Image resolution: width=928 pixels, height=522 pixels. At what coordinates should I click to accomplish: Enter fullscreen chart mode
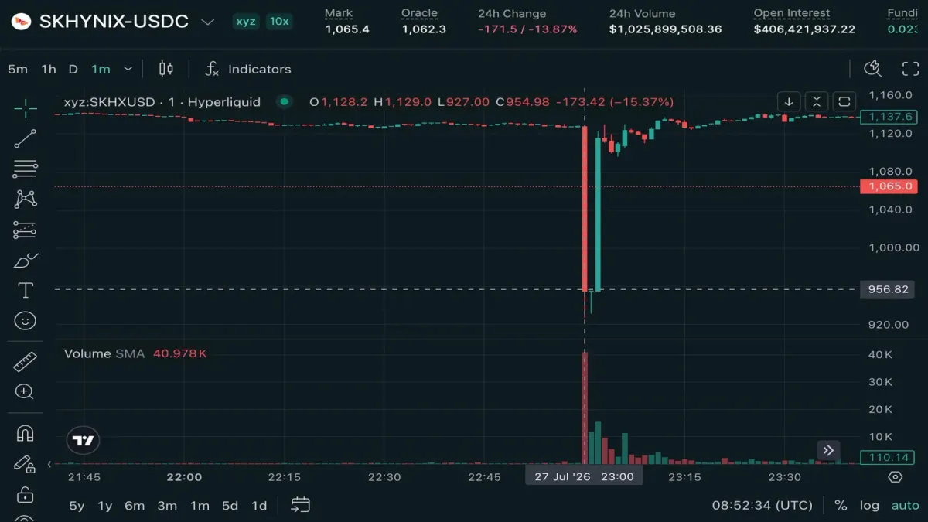click(911, 69)
